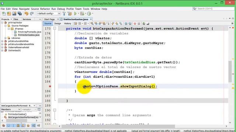Click the error marker beside line 185
Viewport: 236px width, 132px height.
coord(50,86)
